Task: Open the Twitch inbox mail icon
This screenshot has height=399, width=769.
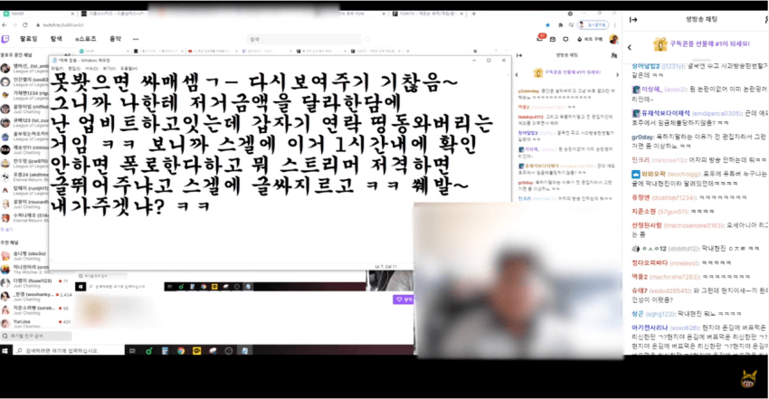Action: (553, 39)
